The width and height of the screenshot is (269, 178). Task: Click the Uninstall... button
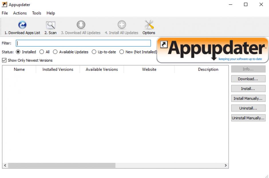tap(248, 108)
